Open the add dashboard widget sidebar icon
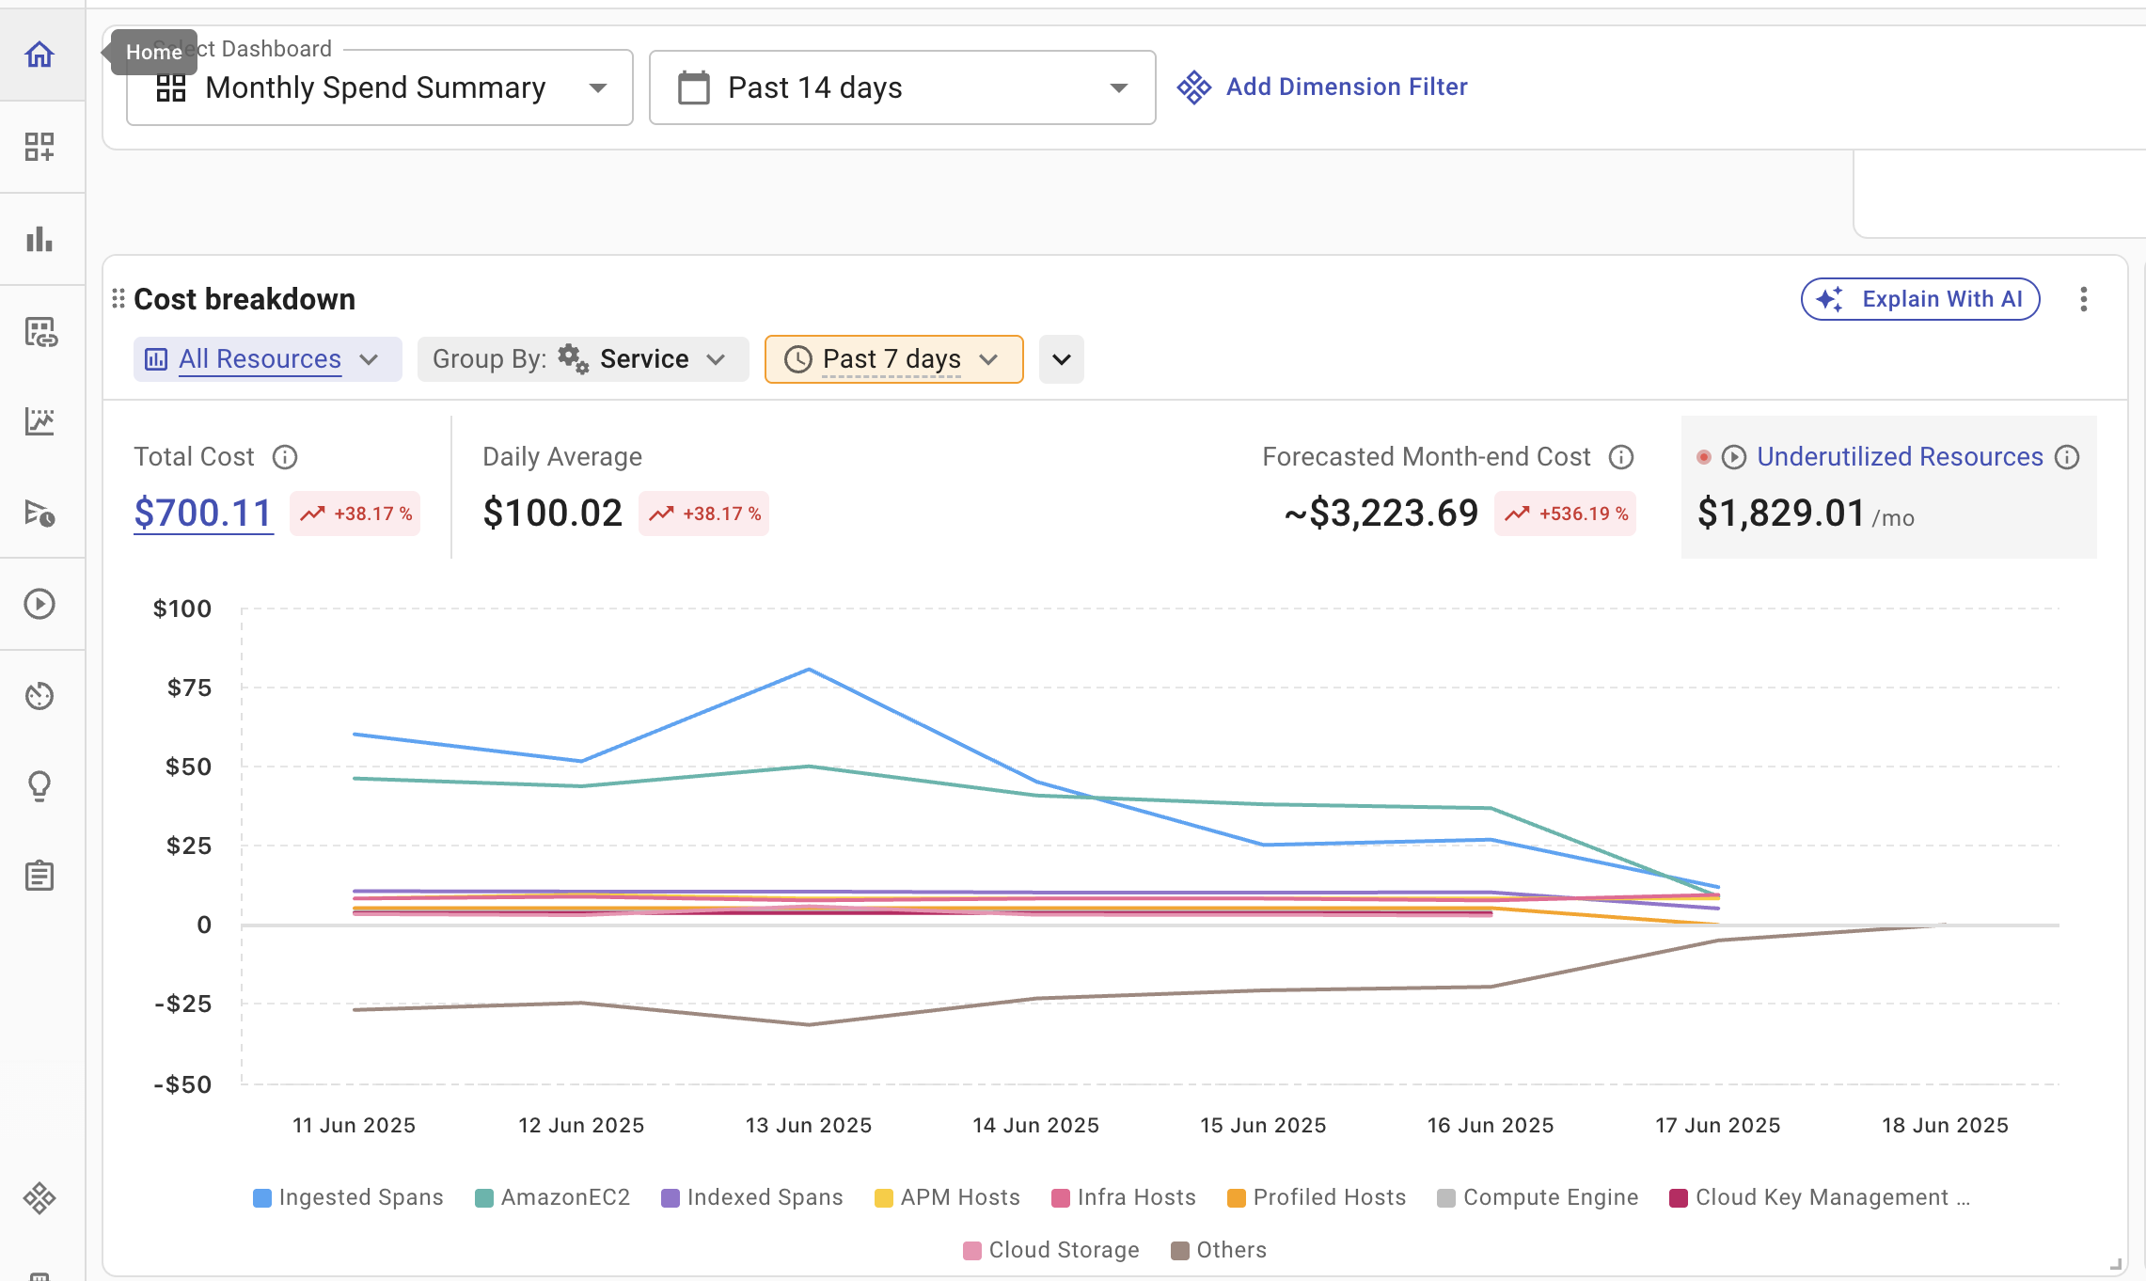The height and width of the screenshot is (1281, 2146). pos(39,147)
